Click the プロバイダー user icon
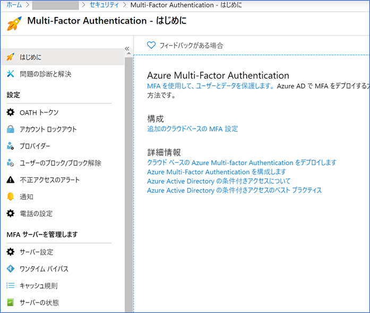 coord(11,146)
